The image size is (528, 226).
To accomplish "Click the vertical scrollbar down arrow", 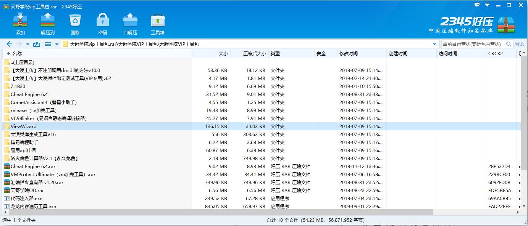I will click(524, 206).
